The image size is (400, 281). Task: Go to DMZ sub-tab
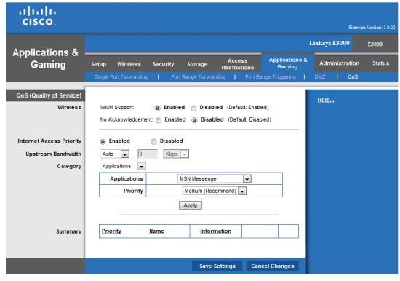pos(320,77)
